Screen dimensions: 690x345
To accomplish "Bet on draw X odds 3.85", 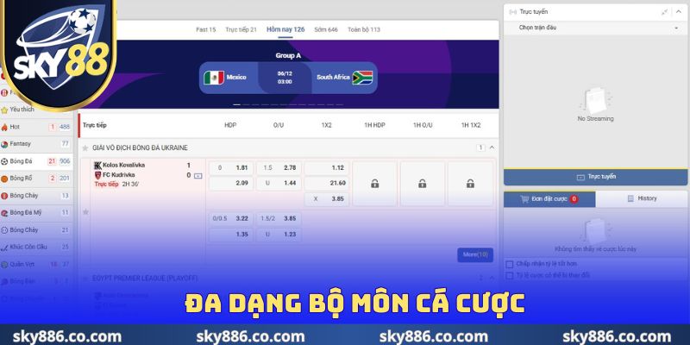I will [327, 199].
